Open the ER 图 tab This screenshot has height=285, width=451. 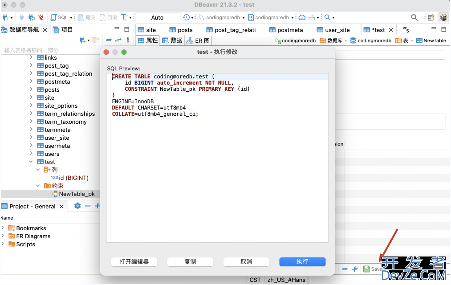198,41
